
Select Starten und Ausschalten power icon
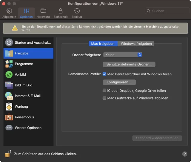[9, 42]
